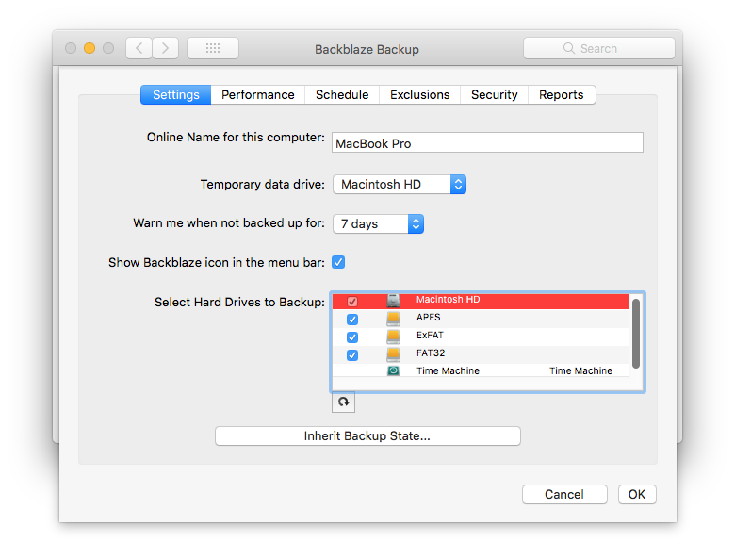Click the Time Machine drive icon
Viewport: 735px width, 542px height.
[x=393, y=370]
